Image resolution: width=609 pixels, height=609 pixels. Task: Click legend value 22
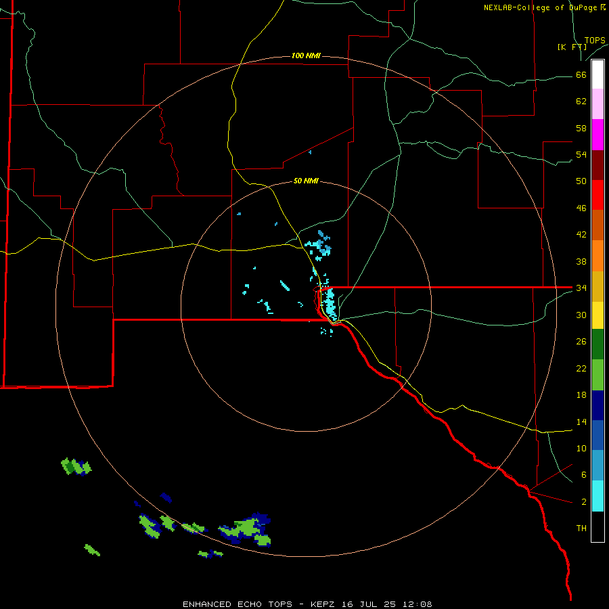tap(581, 368)
